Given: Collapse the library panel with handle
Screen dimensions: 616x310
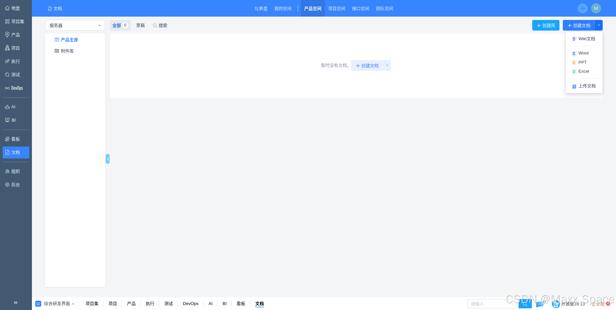Looking at the screenshot, I should 108,159.
